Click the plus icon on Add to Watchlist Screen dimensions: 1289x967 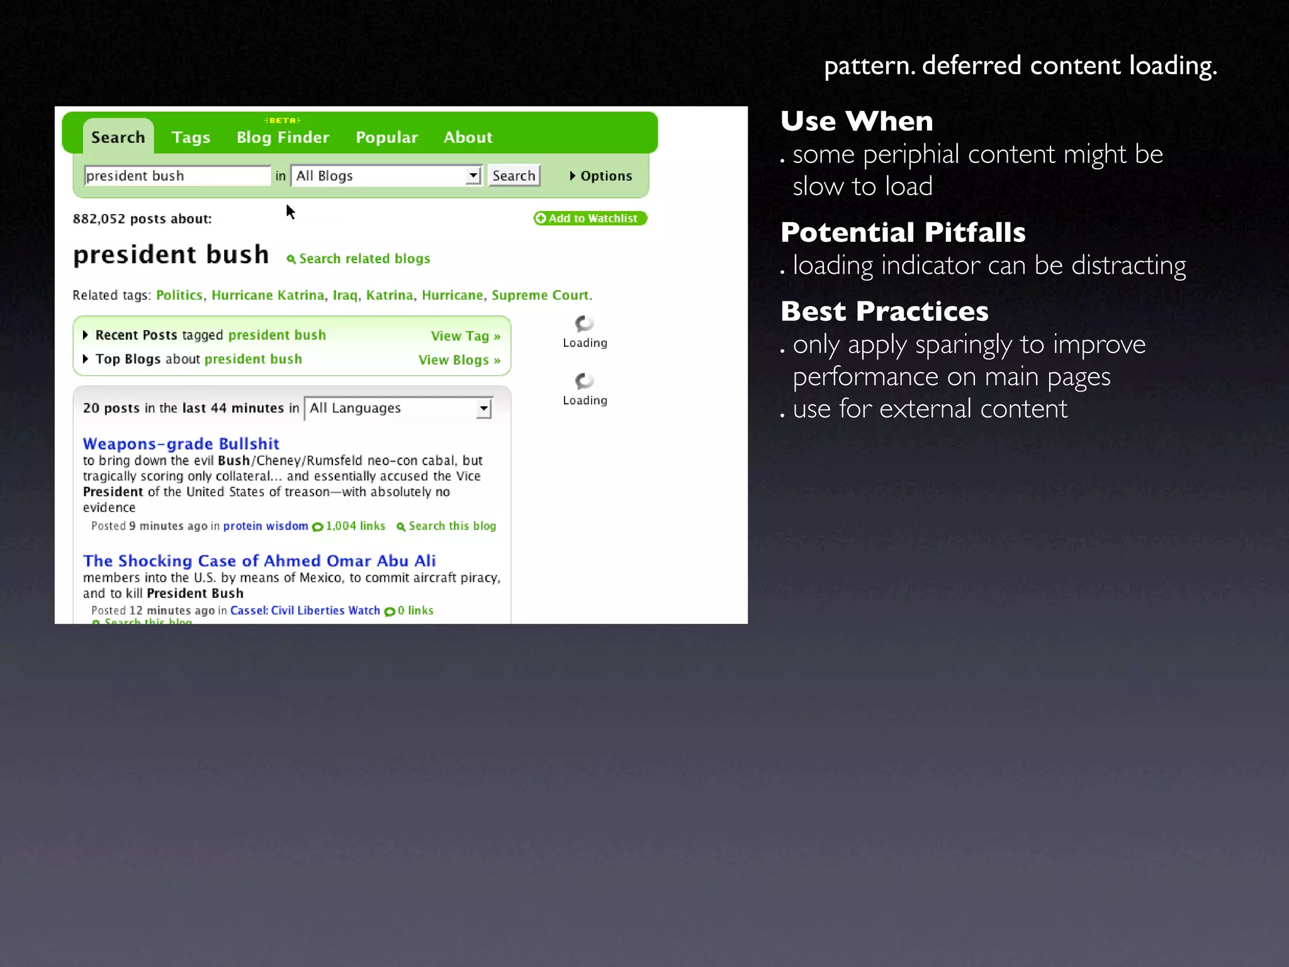(x=541, y=218)
